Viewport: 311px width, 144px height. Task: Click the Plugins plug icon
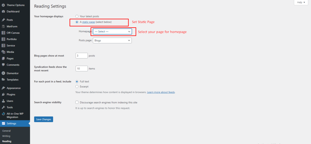pos(3,95)
